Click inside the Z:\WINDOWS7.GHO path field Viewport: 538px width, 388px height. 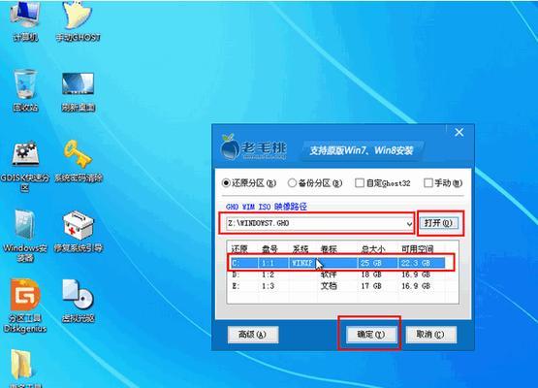tap(316, 224)
